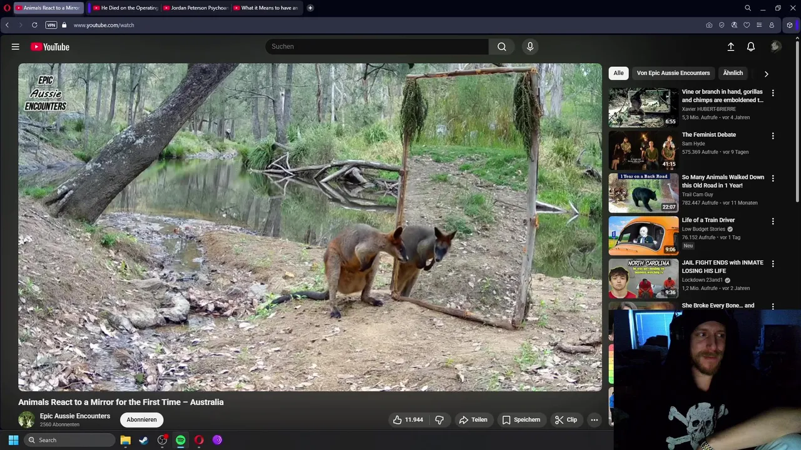Image resolution: width=801 pixels, height=450 pixels.
Task: Open The Feminist Debate thumbnail
Action: tap(643, 150)
